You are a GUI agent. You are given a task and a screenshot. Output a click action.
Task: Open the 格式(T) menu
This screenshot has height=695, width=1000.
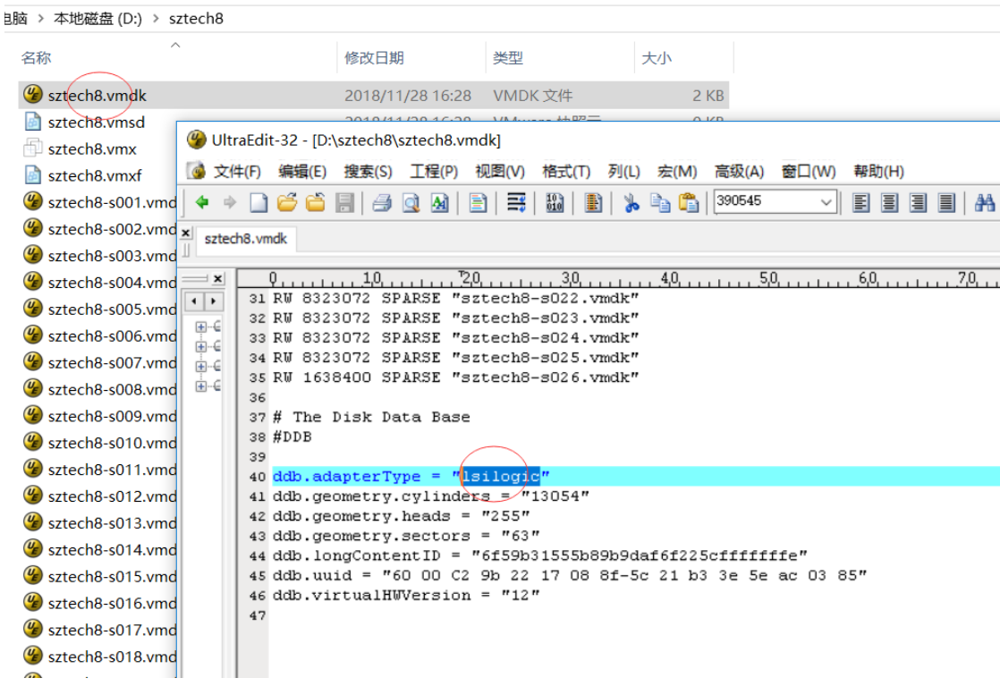point(566,172)
